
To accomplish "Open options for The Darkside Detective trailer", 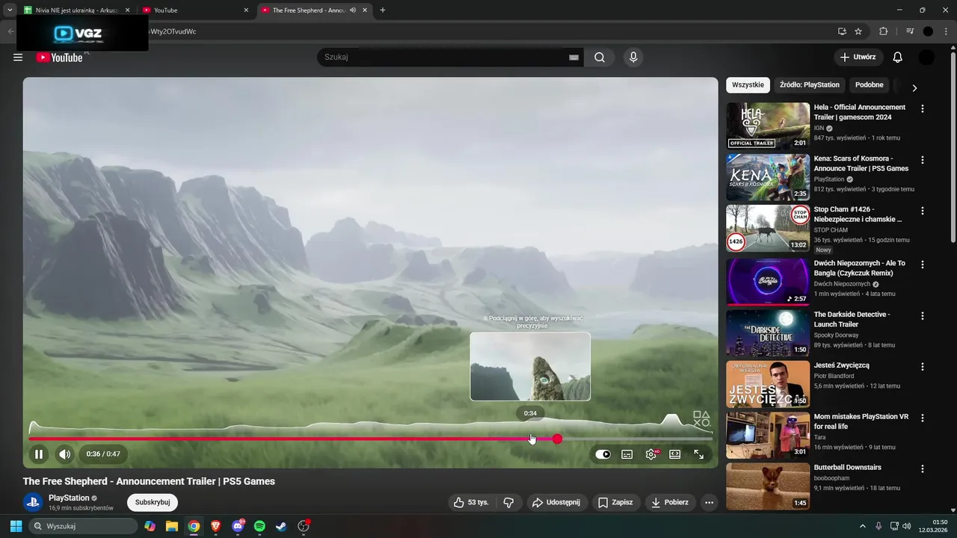I will (x=922, y=316).
